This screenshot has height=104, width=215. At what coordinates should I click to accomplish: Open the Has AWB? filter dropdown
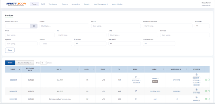[124, 44]
